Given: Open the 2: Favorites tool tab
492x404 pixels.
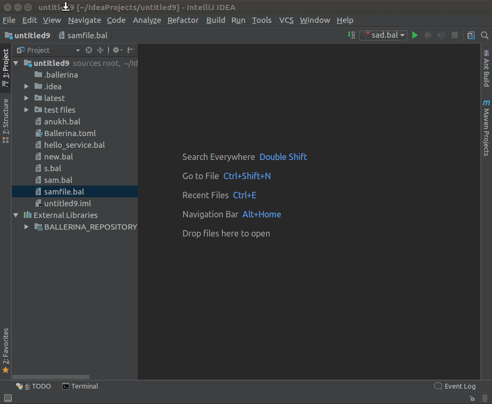Looking at the screenshot, I should [6, 351].
